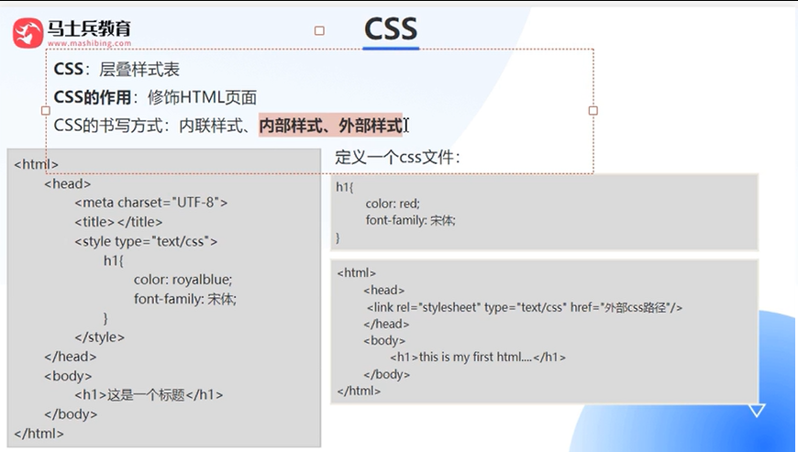Click the line '<style type="text/css">'
Screen dimensions: 798x452
click(x=146, y=241)
